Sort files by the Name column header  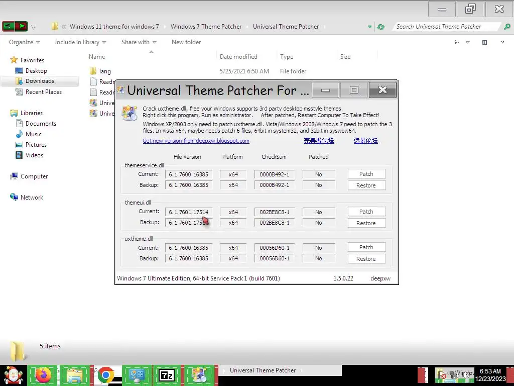click(97, 56)
